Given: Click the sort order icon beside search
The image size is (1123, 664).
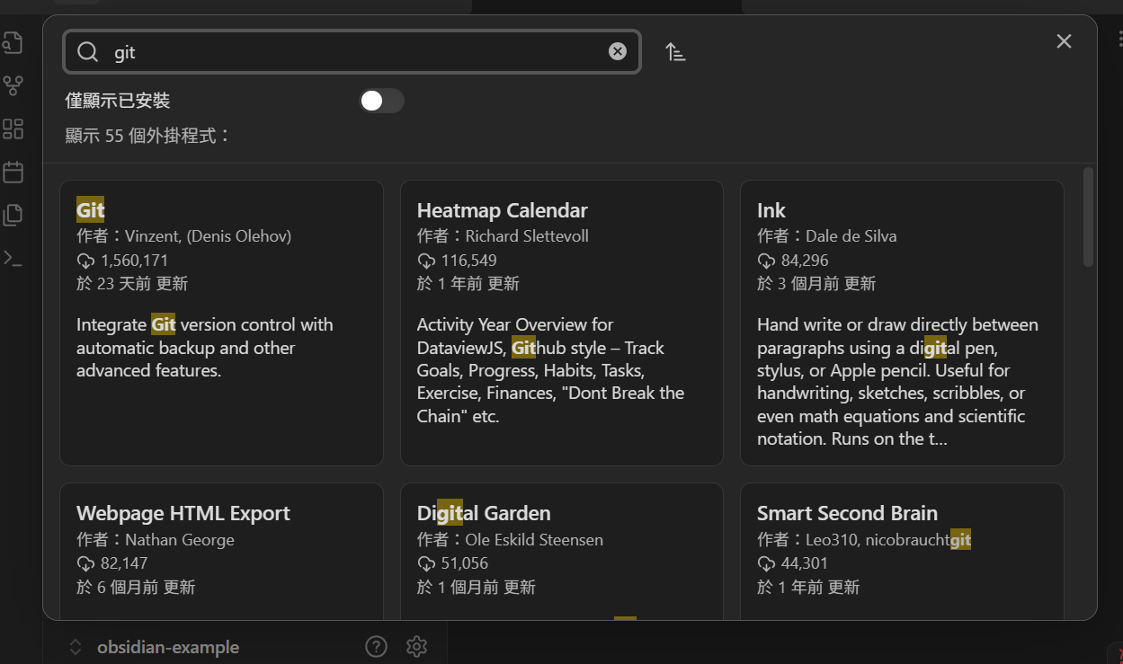Looking at the screenshot, I should (675, 52).
